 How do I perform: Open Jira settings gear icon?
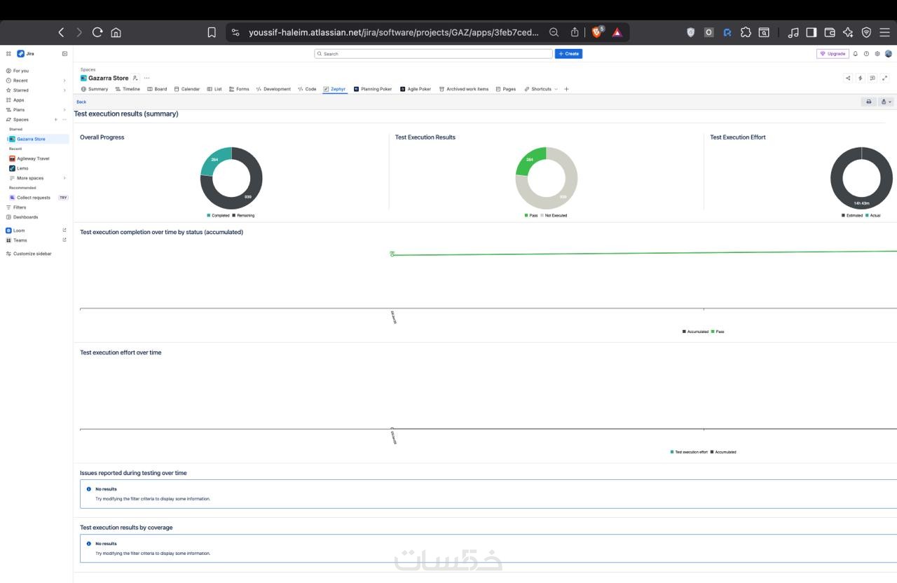[x=877, y=53]
